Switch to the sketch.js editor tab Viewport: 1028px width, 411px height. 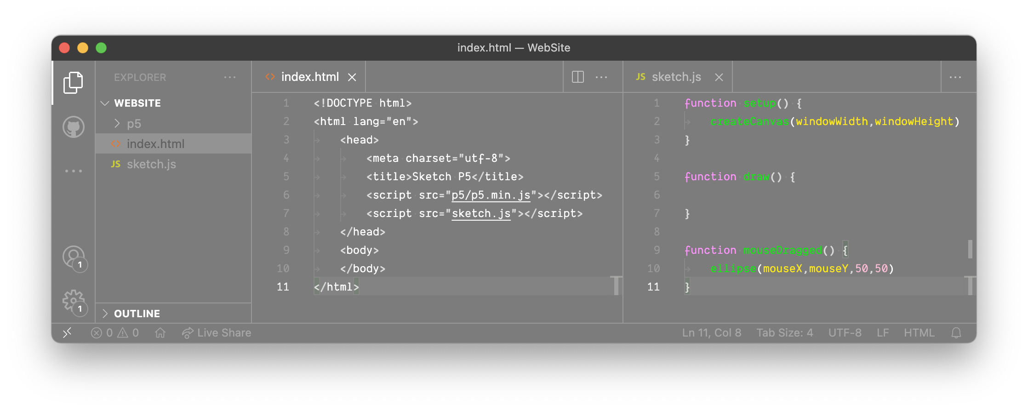pyautogui.click(x=676, y=77)
